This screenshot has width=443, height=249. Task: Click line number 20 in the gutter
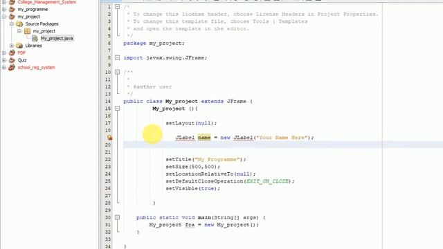(x=108, y=145)
